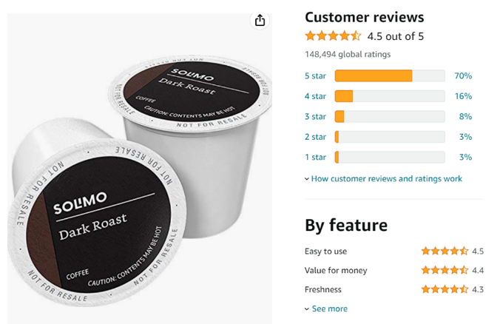Click the 148,494 global ratings text
The image size is (503, 324).
[348, 54]
